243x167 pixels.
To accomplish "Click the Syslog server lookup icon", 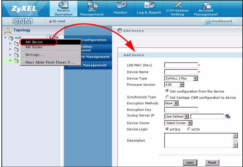I will [228, 116].
